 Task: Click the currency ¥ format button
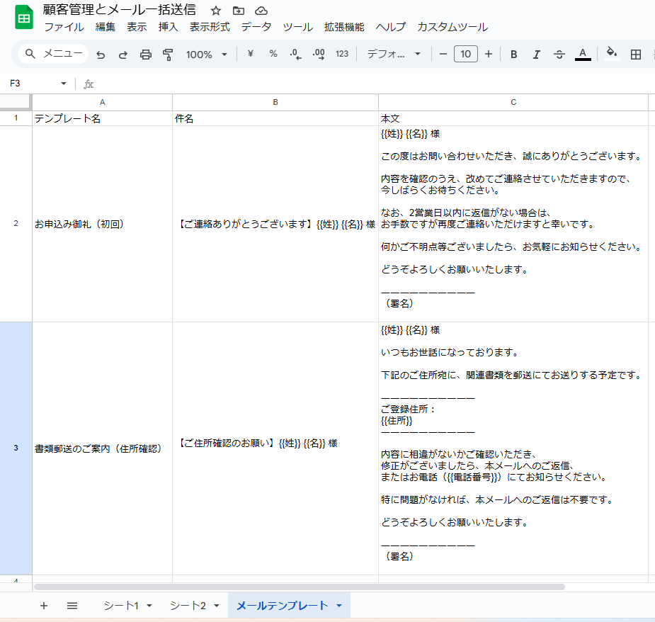(250, 55)
